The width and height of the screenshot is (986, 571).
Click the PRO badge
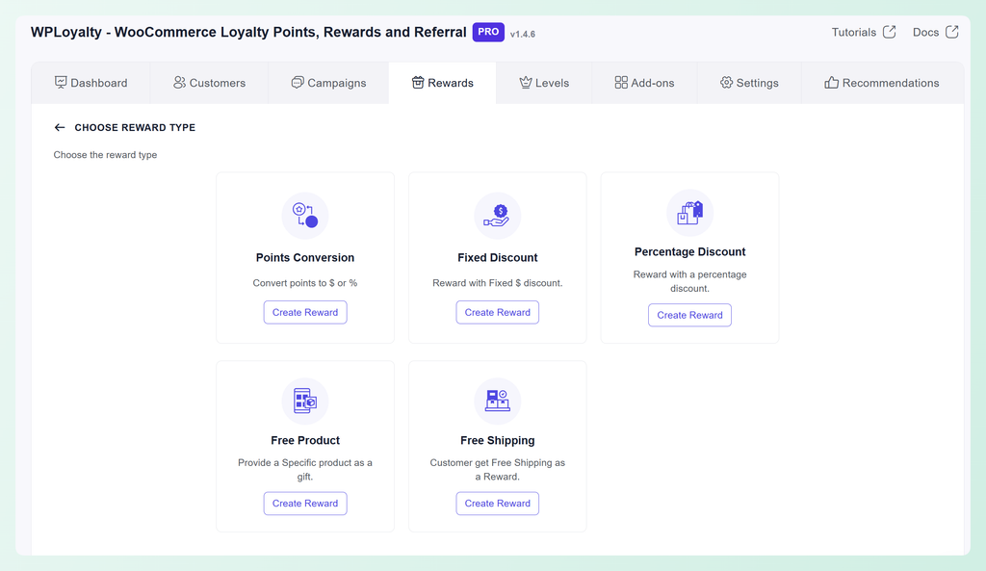pyautogui.click(x=488, y=32)
